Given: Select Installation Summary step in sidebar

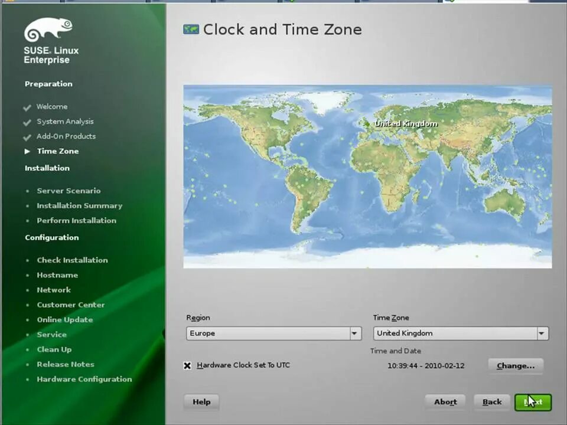Looking at the screenshot, I should point(80,205).
